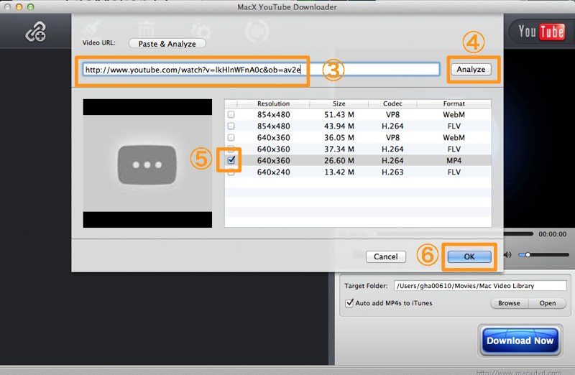The width and height of the screenshot is (575, 375).
Task: Click the volume speaker icon
Action: coord(507,255)
